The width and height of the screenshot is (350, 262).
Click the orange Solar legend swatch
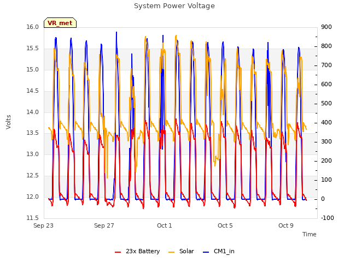[171, 252]
